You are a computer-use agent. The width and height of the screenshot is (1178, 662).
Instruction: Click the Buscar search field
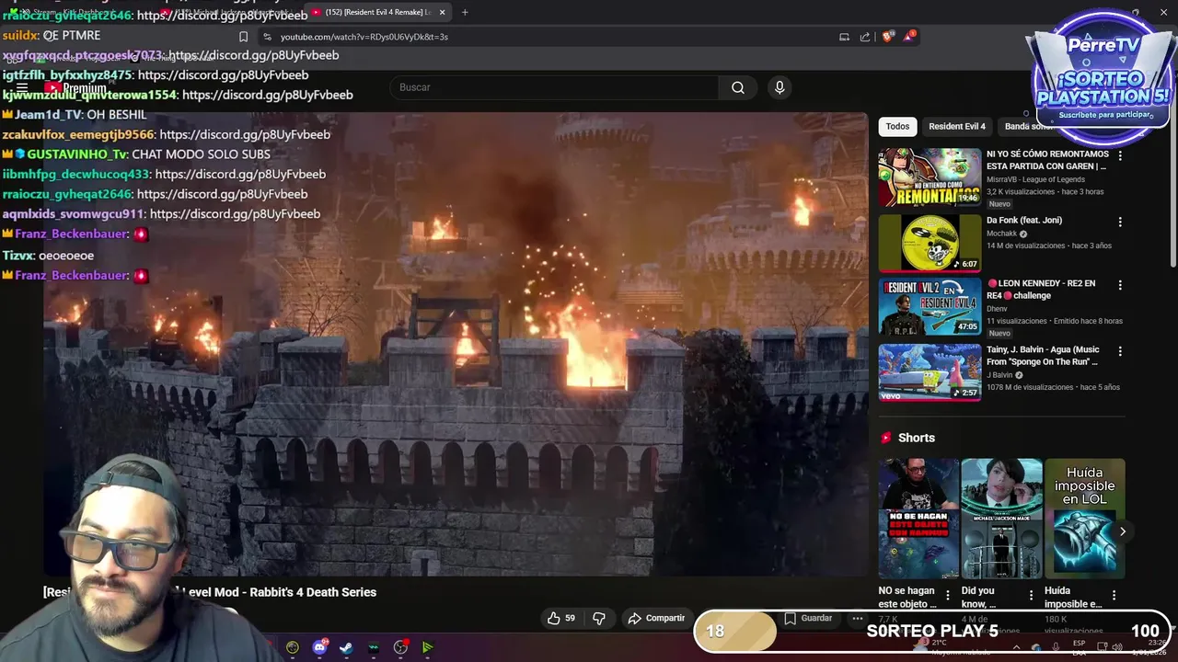555,87
